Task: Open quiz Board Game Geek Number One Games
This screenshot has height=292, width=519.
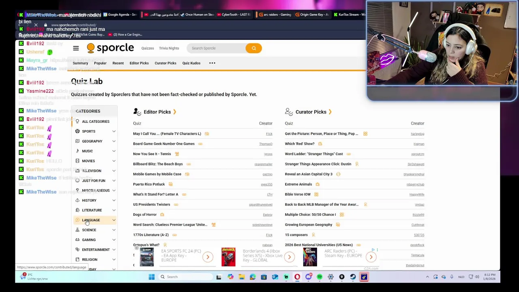Action: pos(164,144)
